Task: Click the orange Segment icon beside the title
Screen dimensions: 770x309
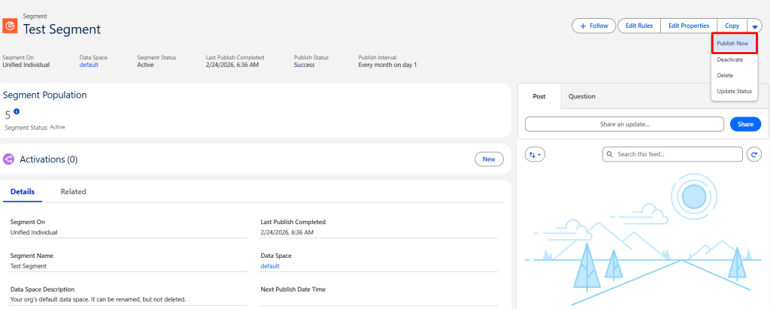Action: (x=11, y=26)
